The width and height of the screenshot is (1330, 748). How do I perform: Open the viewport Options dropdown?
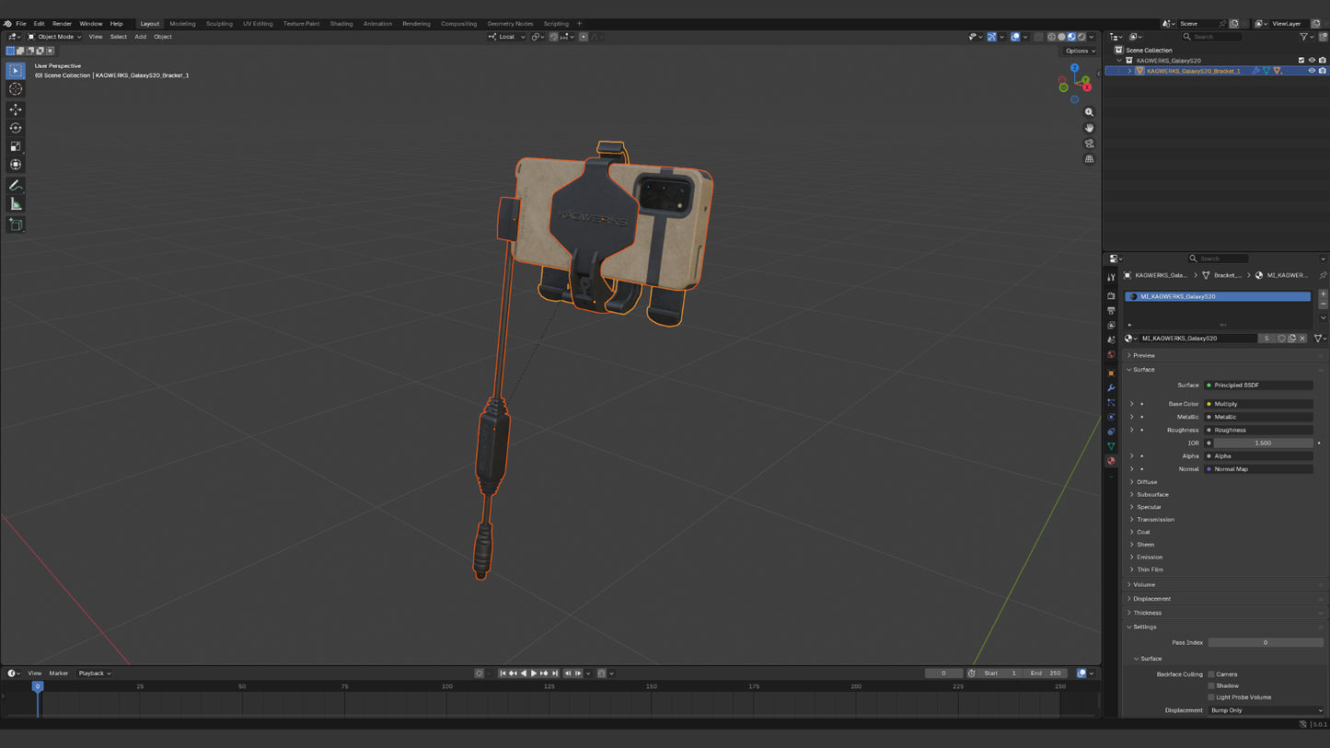(1081, 51)
